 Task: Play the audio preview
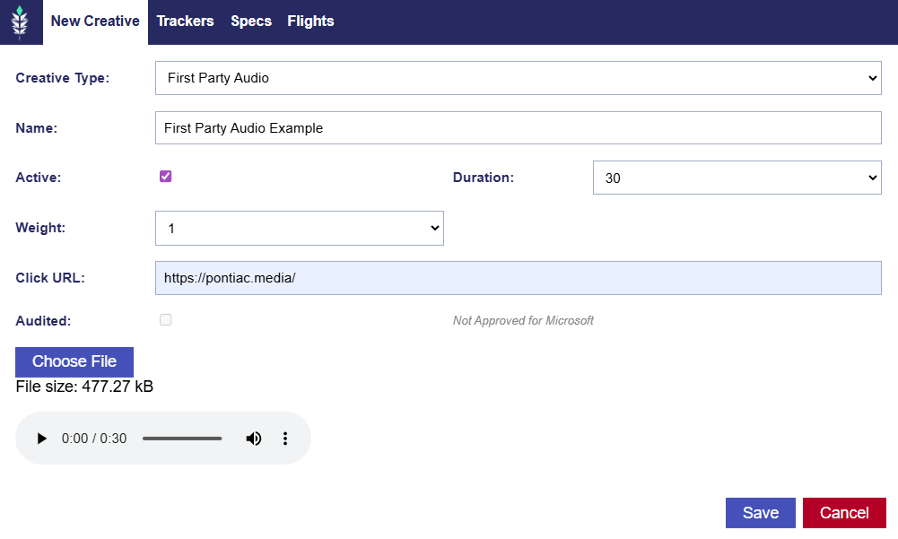tap(41, 439)
